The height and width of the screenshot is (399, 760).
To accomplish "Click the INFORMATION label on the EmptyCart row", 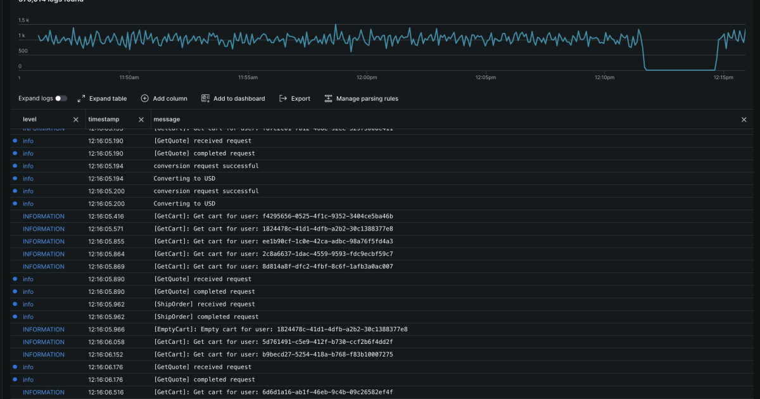I will 44,329.
